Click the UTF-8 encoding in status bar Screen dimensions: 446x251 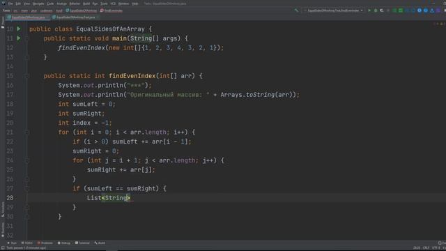point(436,248)
